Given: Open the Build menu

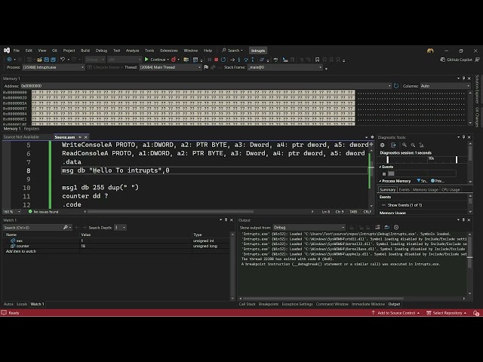Looking at the screenshot, I should [85, 51].
